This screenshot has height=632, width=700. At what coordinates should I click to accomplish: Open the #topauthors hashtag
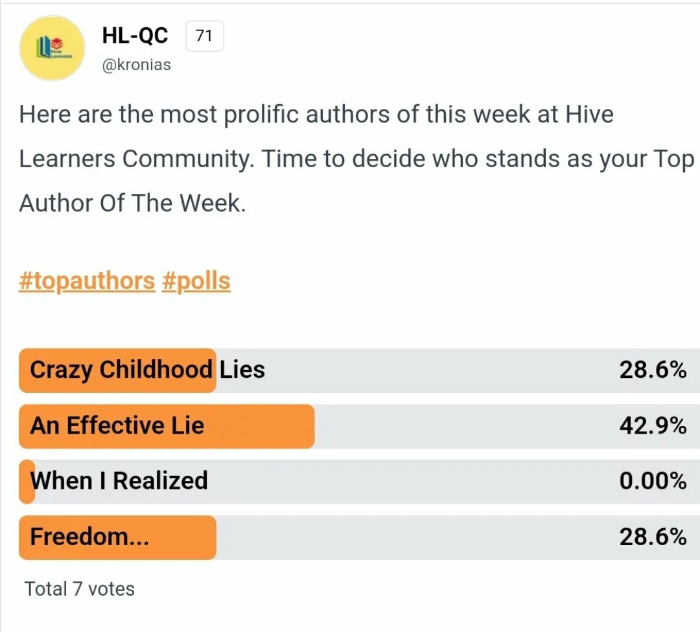coord(87,281)
